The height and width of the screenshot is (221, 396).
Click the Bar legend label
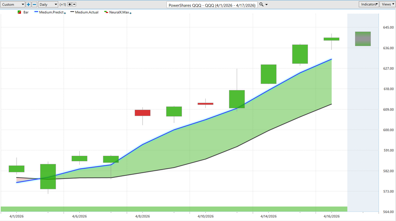[26, 12]
